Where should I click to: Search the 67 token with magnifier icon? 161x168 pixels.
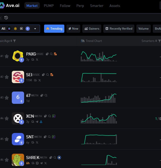point(46,95)
